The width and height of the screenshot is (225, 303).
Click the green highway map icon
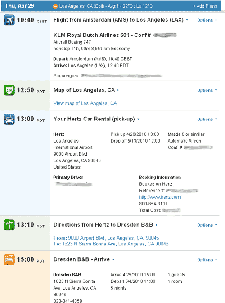click(9, 90)
